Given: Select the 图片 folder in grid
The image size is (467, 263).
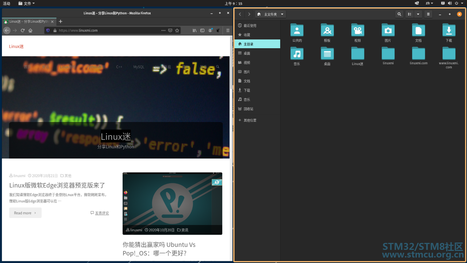Looking at the screenshot, I should (388, 33).
